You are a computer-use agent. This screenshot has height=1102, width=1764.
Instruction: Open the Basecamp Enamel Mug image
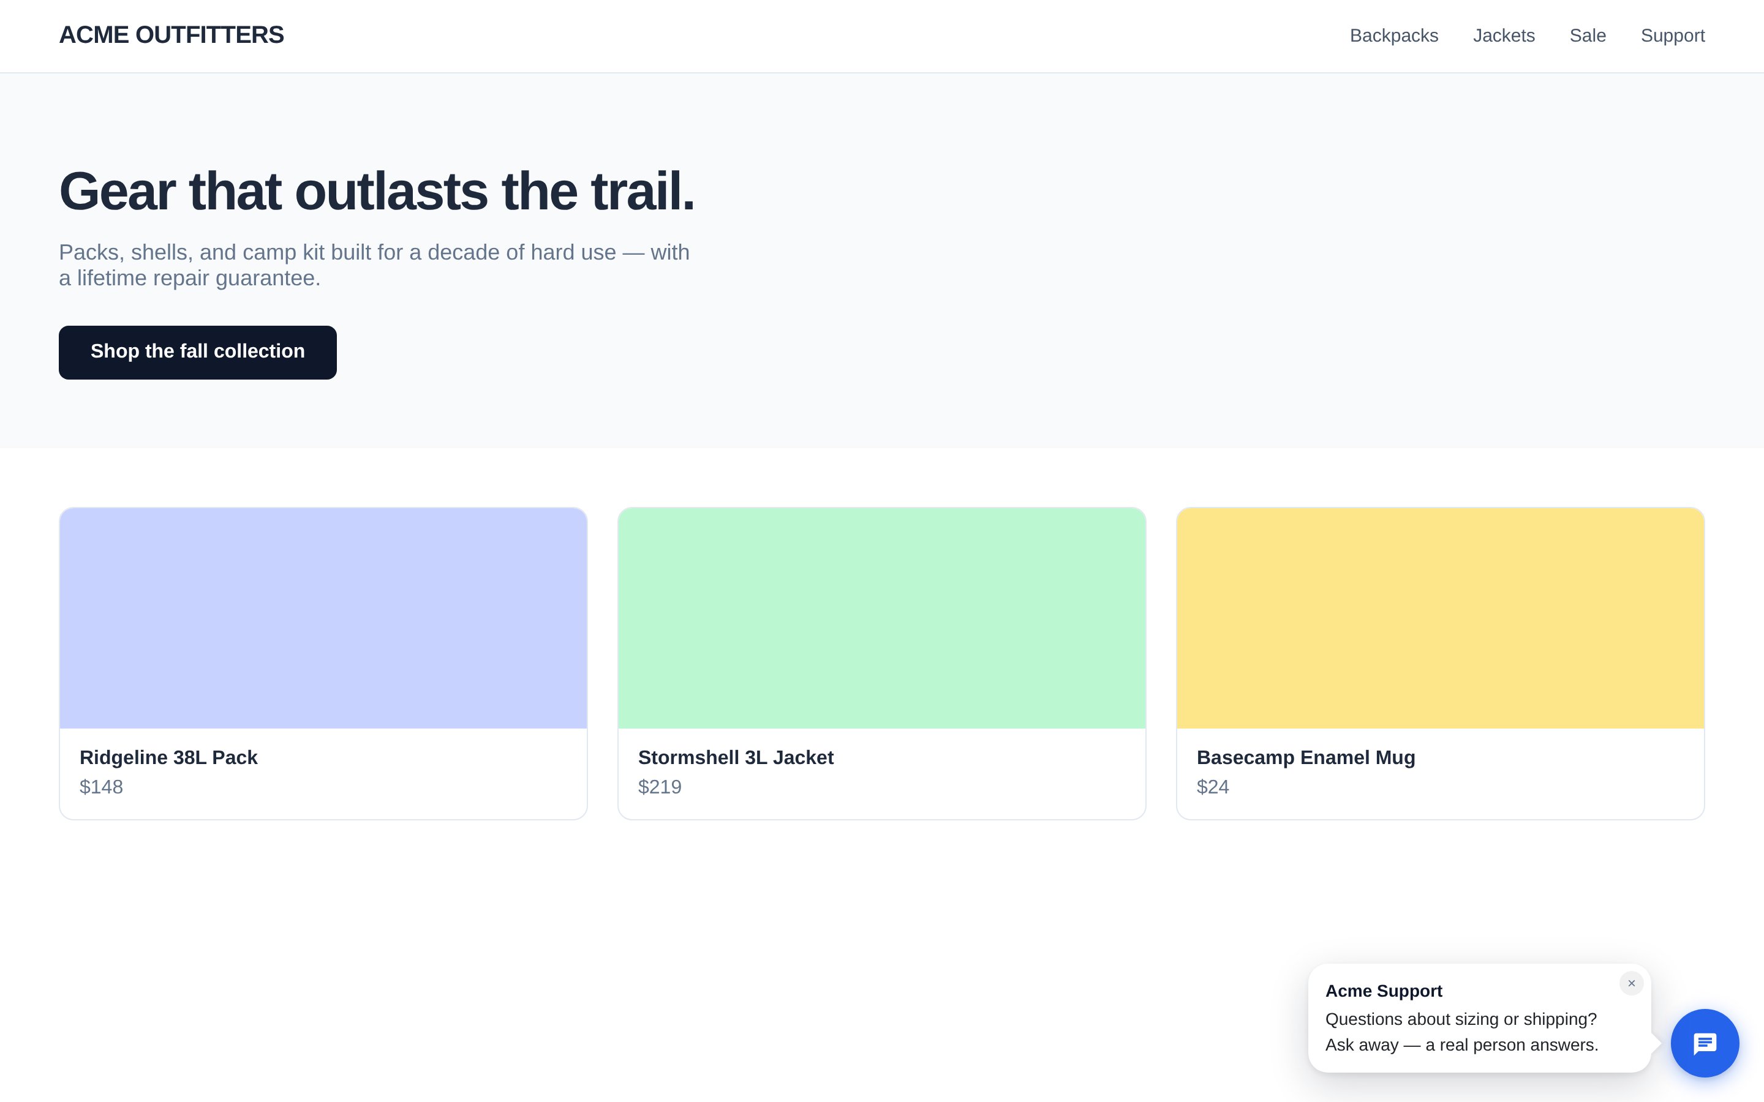point(1439,618)
